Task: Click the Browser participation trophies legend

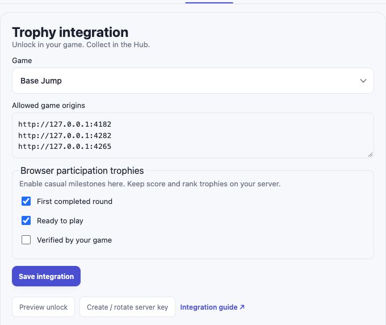Action: 82,171
